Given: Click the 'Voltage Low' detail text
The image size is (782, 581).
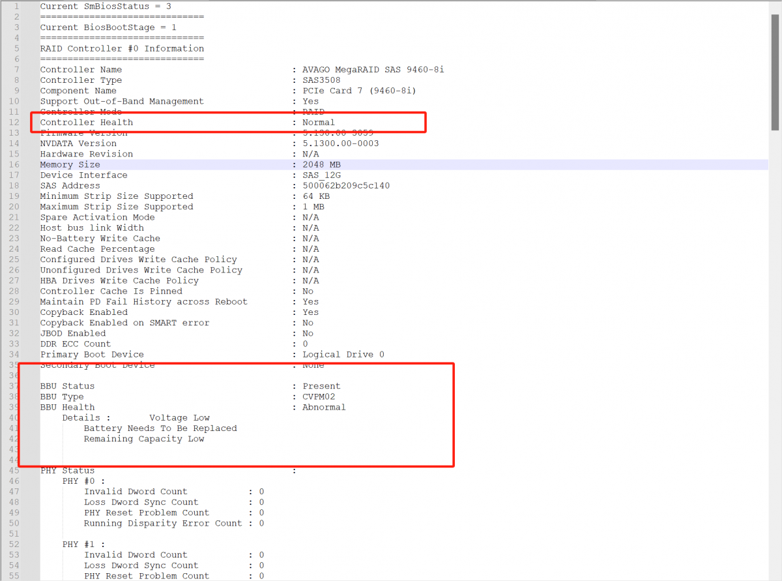Looking at the screenshot, I should (179, 418).
